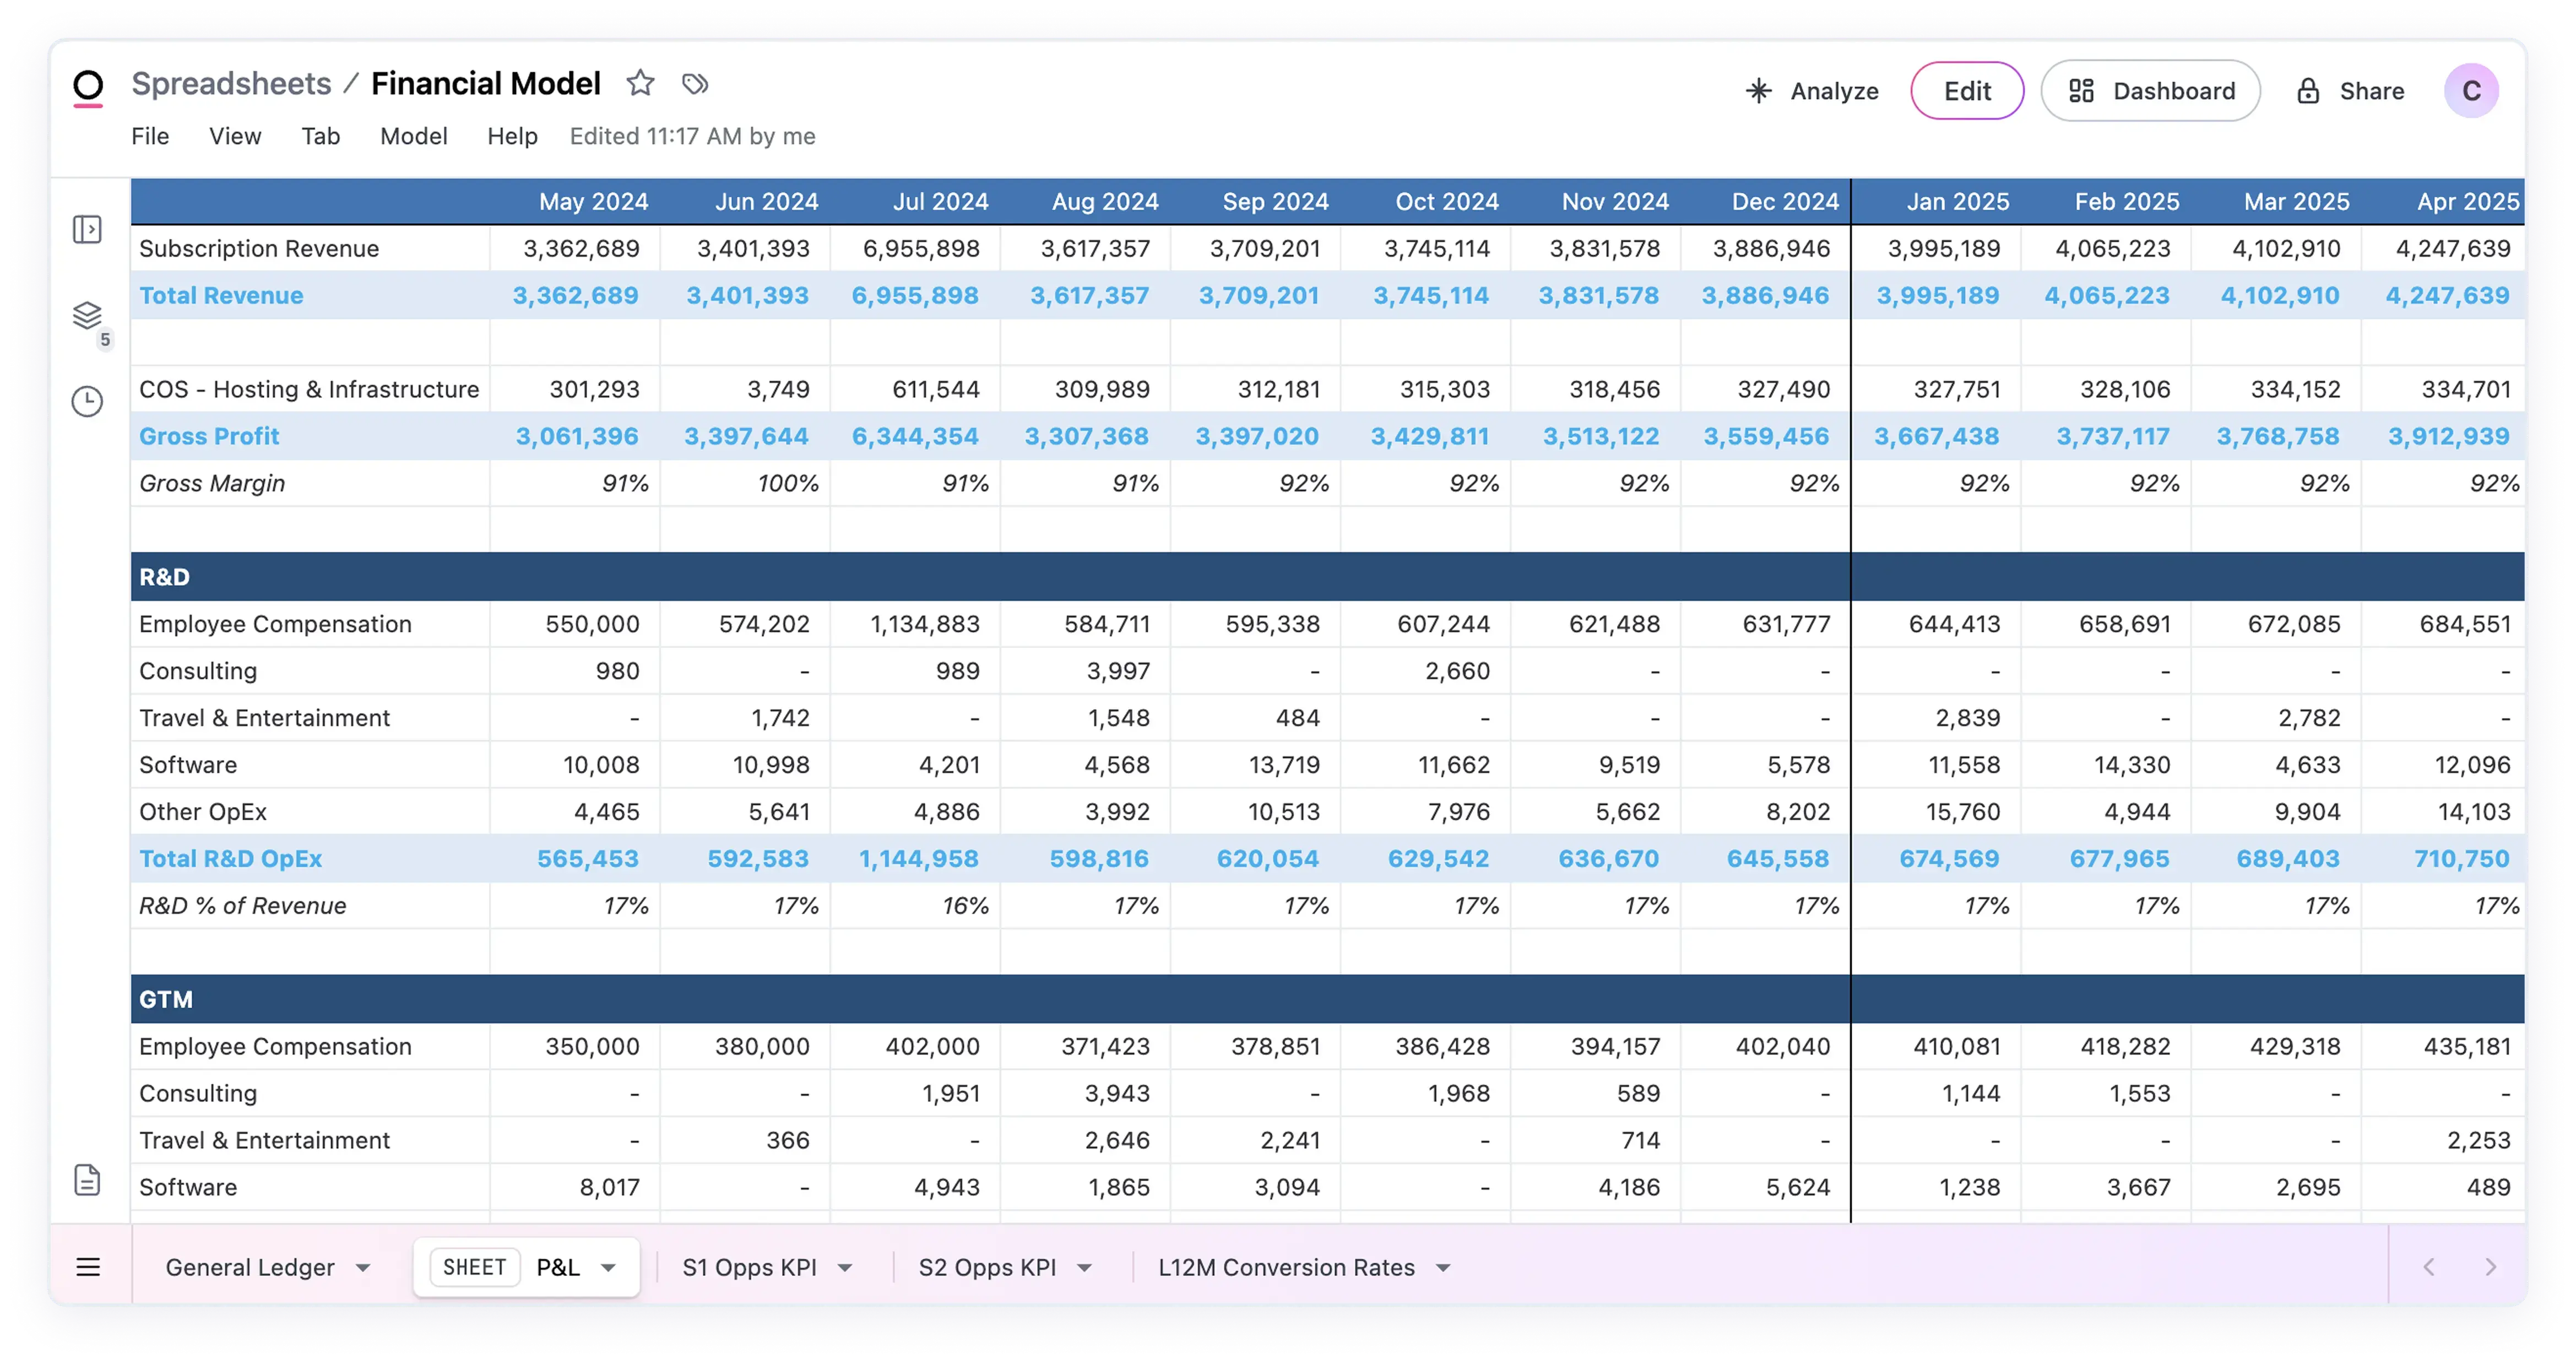Select the Gross Profit row label
This screenshot has width=2576, height=1364.
pyautogui.click(x=209, y=436)
